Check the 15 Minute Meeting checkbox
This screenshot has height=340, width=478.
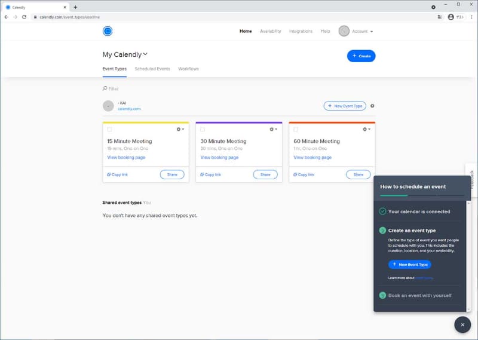pyautogui.click(x=109, y=129)
